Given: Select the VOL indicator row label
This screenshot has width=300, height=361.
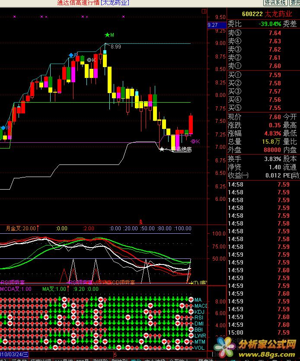Looking at the screenshot, I should (199, 348).
